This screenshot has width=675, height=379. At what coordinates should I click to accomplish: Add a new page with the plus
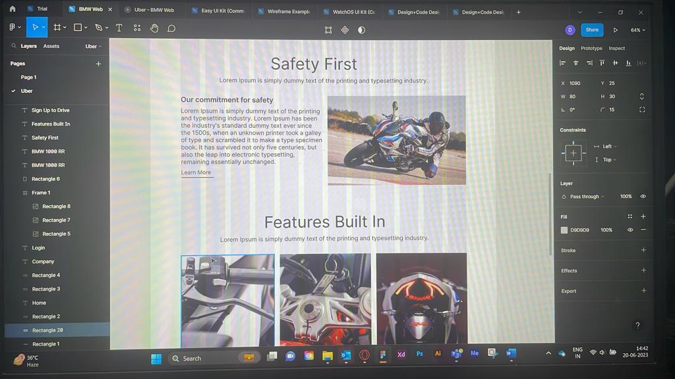click(x=99, y=64)
